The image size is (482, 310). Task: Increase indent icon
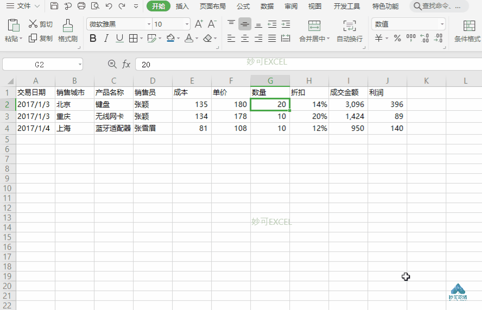(x=286, y=24)
